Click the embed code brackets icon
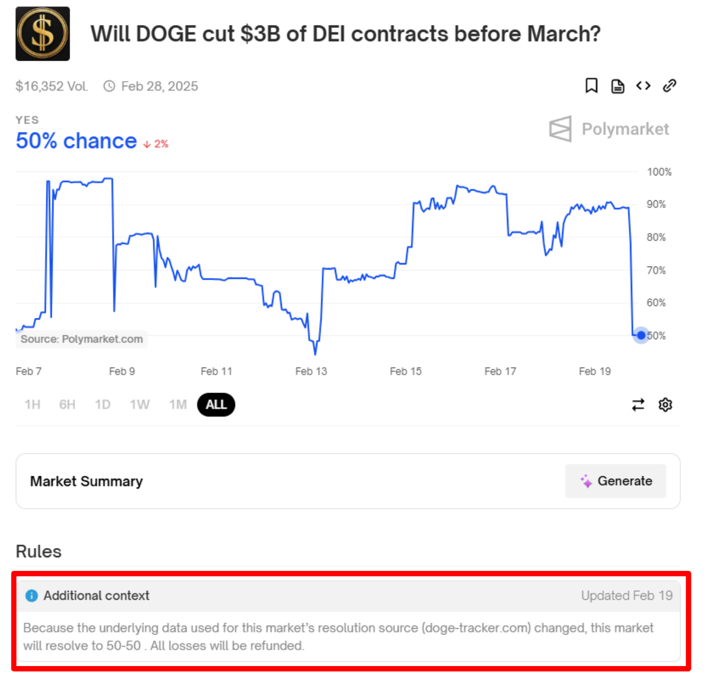The height and width of the screenshot is (681, 708). tap(643, 86)
